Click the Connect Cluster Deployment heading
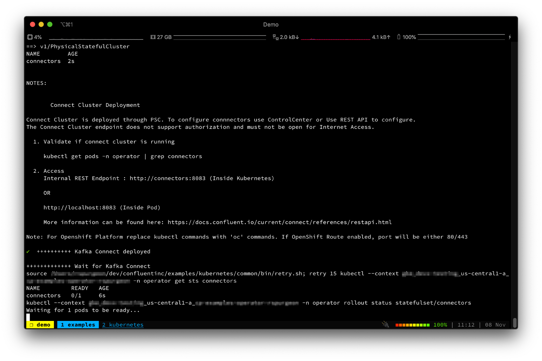 [95, 105]
